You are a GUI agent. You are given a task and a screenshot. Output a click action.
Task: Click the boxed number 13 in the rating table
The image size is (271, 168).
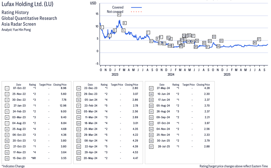click(7, 158)
